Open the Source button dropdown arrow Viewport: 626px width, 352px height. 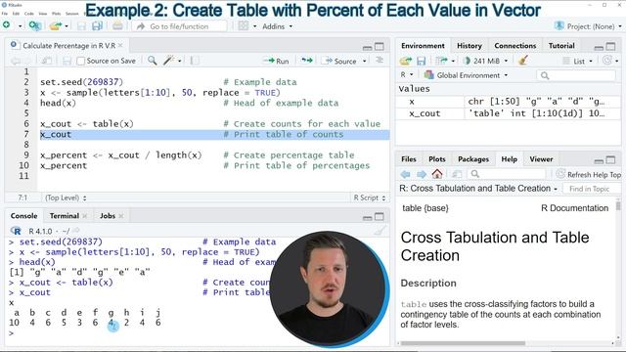(x=365, y=61)
